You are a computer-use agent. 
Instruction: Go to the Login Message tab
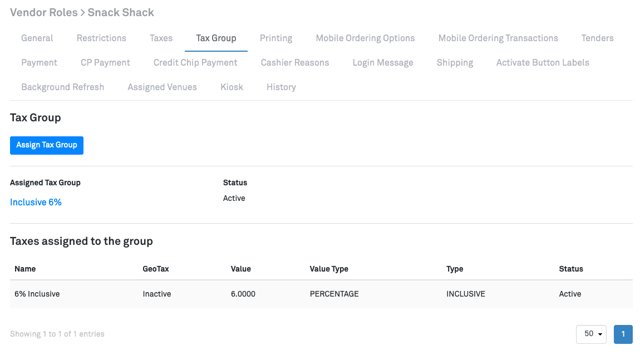(x=383, y=63)
